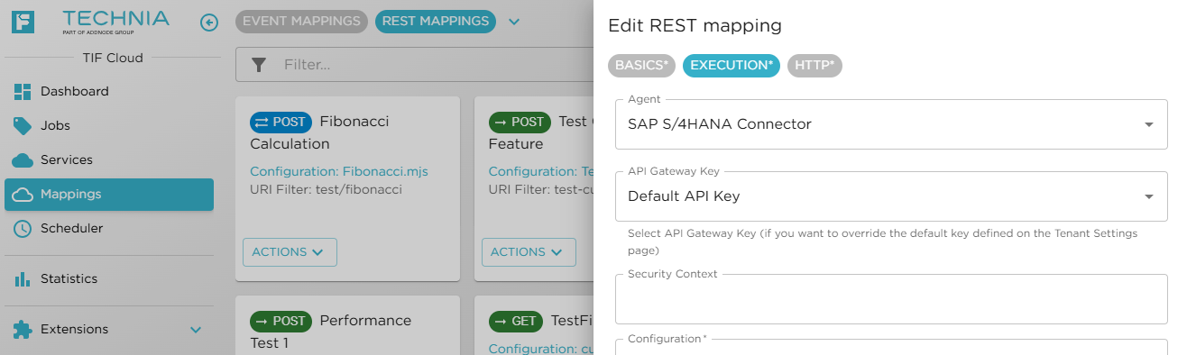The width and height of the screenshot is (1187, 355).
Task: Go to Dashboard
Action: pos(109,91)
